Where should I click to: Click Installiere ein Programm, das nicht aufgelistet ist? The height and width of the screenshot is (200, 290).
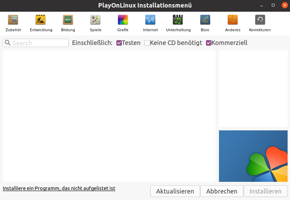pyautogui.click(x=59, y=188)
